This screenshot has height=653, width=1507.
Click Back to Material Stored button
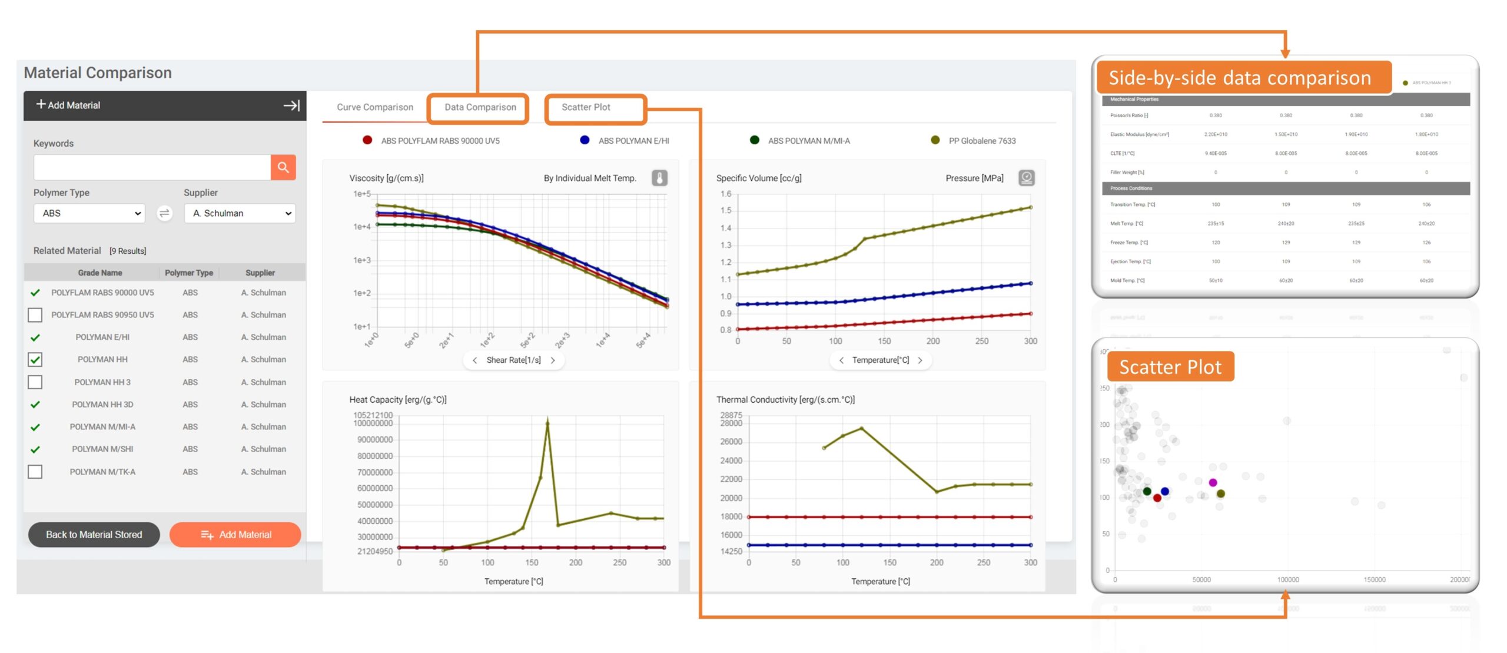(x=94, y=535)
